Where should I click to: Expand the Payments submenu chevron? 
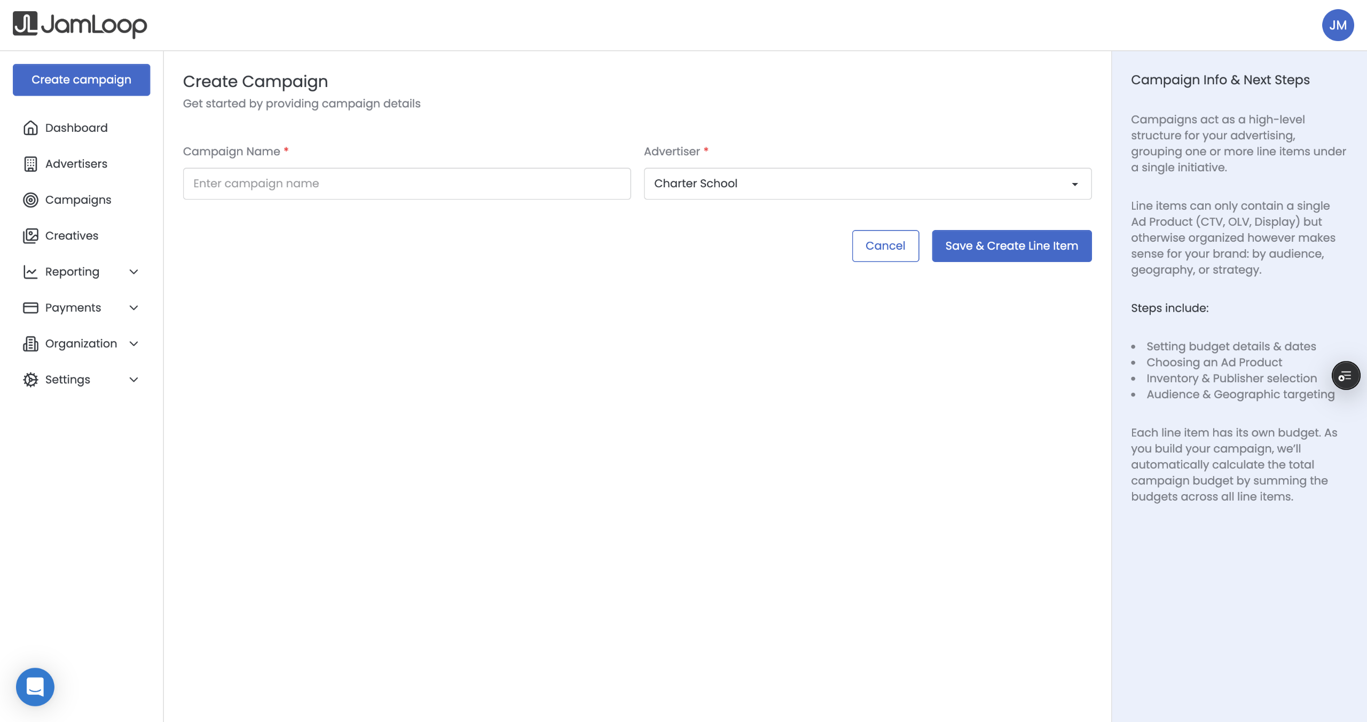click(134, 308)
